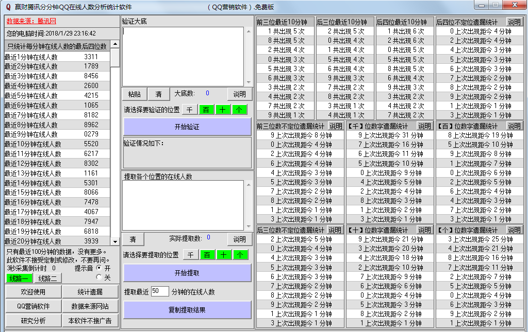Select the 关 radio for 提示音
This screenshot has width=528, height=332.
click(98, 277)
